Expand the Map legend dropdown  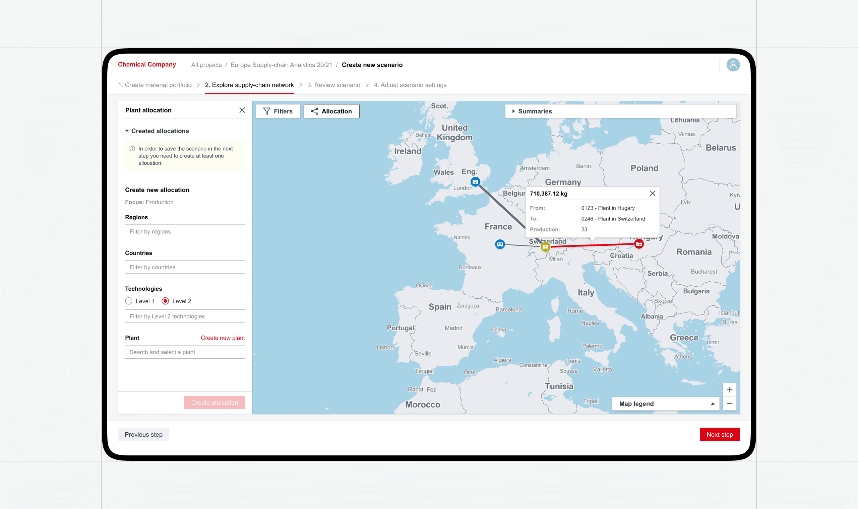pyautogui.click(x=665, y=404)
